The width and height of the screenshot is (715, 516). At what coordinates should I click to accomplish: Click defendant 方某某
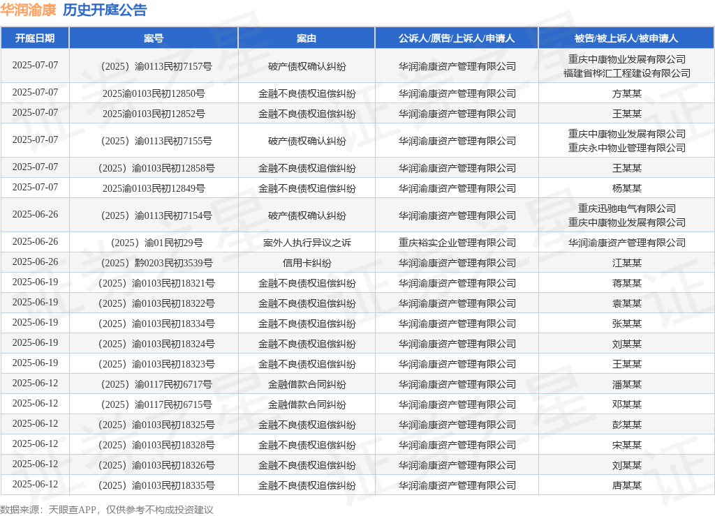click(x=626, y=94)
